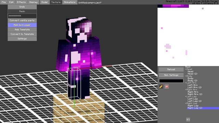The height and width of the screenshot is (123, 219).
Task: Select Left Arm (2) in the tree
Action: coord(195,87)
